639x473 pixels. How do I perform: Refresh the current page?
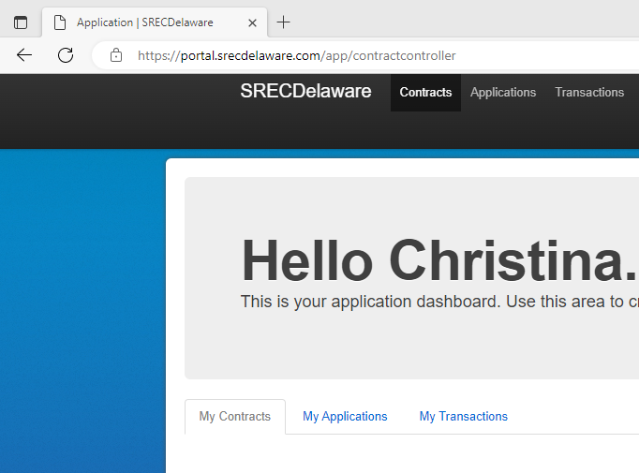pos(66,55)
